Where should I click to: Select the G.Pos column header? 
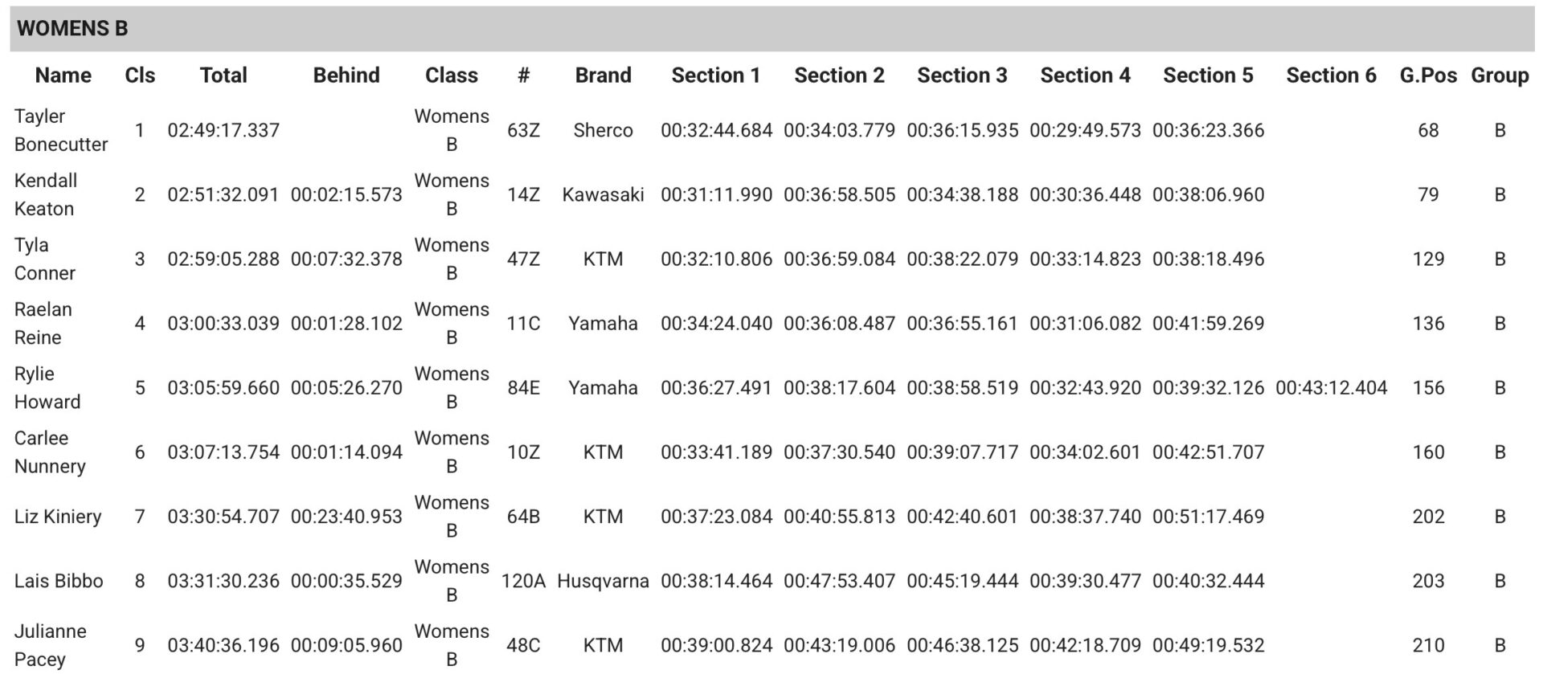pos(1428,76)
